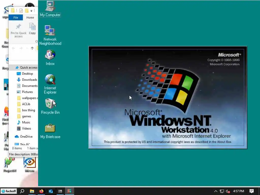Image resolution: width=260 pixels, height=195 pixels.
Task: Click the Copy ribbon button
Action: click(x=32, y=29)
